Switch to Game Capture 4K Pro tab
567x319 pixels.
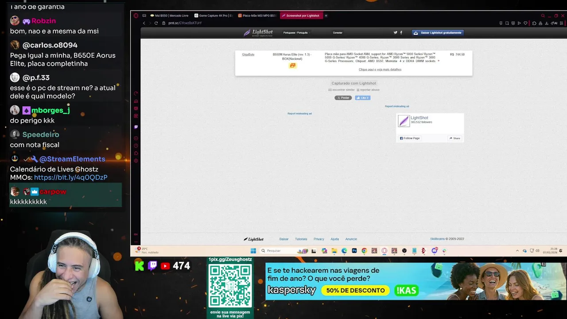214,16
